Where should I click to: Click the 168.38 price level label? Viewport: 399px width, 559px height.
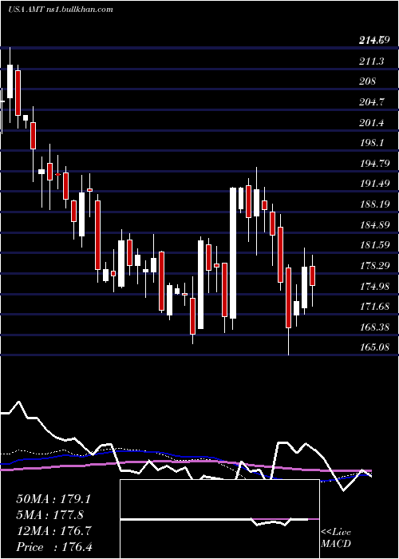point(374,327)
